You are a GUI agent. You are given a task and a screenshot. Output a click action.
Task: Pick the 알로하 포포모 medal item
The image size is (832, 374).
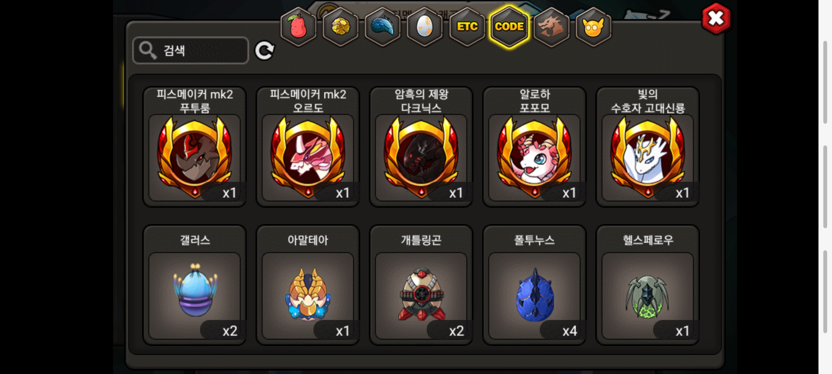coord(535,147)
